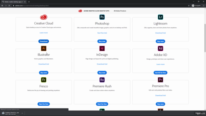Click the Creative Cloud logo in header

click(80, 11)
